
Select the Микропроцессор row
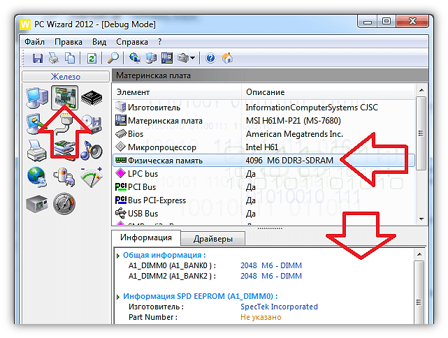(x=263, y=147)
